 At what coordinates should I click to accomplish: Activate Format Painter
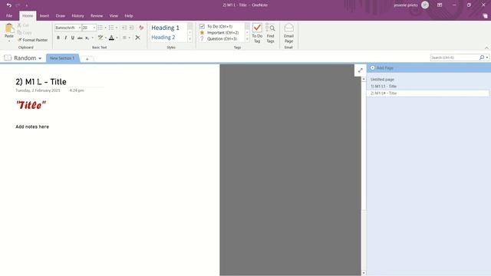32,40
